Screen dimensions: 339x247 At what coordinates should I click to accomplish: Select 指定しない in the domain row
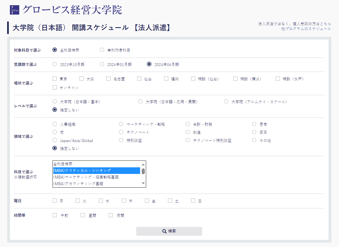pos(55,148)
